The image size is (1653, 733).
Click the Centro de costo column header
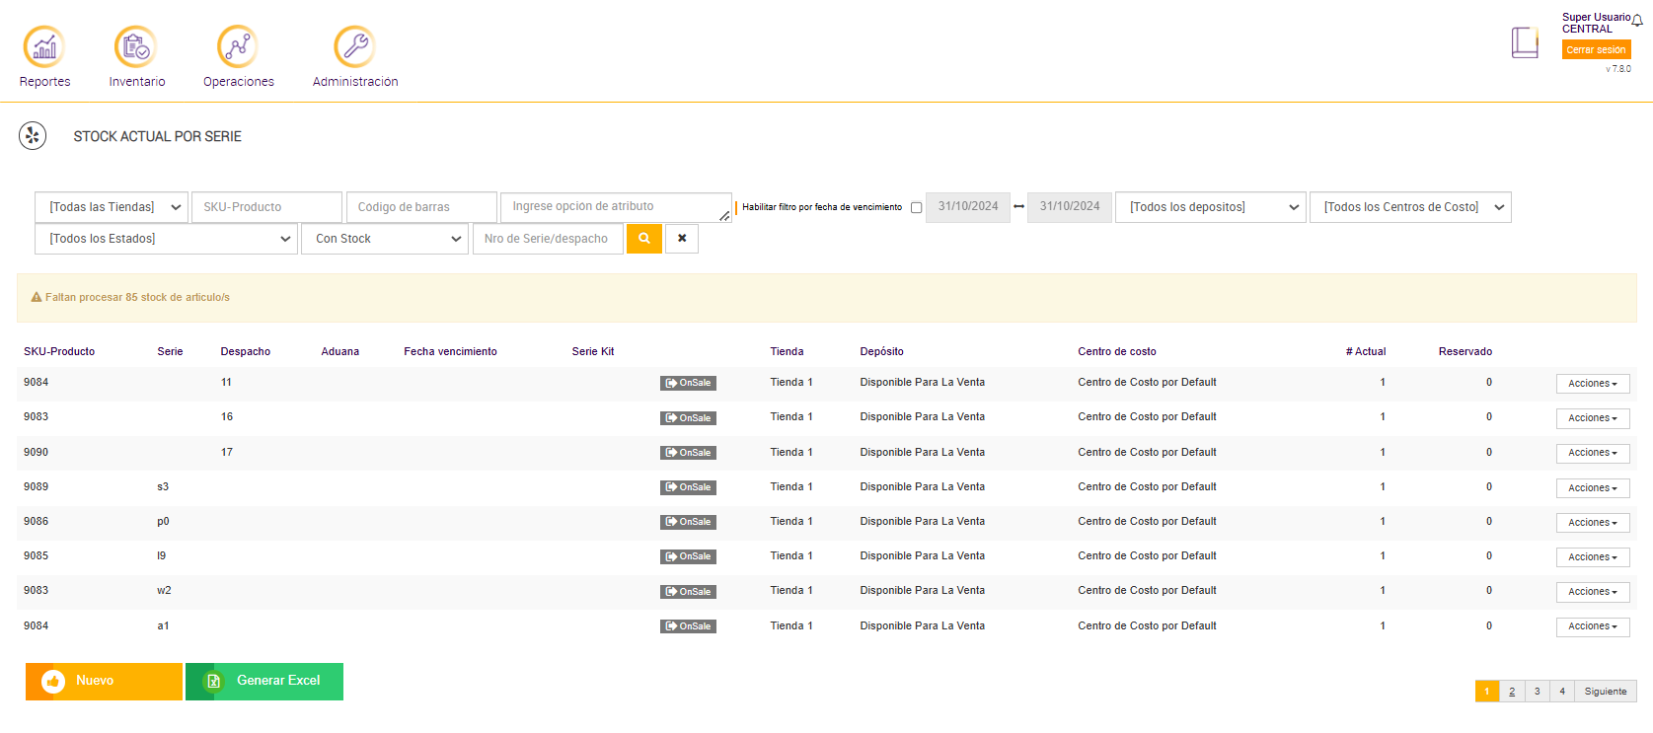1117,351
